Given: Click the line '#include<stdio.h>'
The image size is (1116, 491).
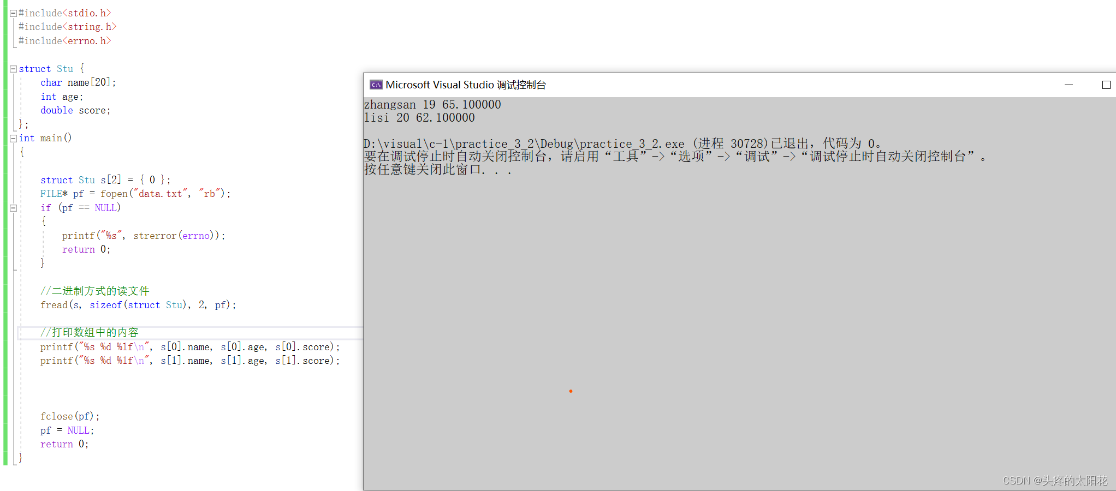Looking at the screenshot, I should click(x=65, y=13).
